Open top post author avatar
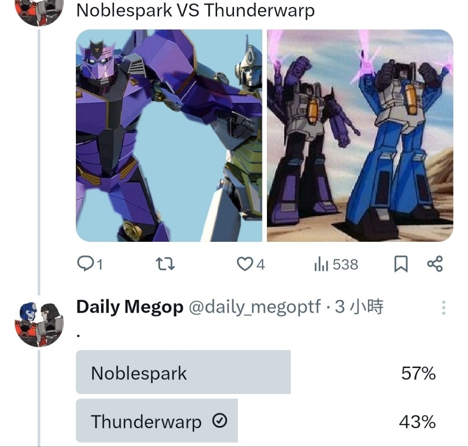 (x=39, y=12)
